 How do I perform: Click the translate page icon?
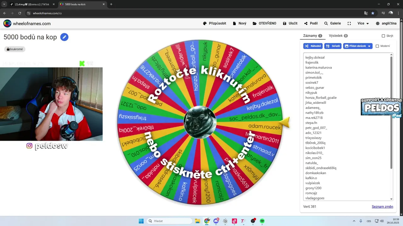[366, 13]
